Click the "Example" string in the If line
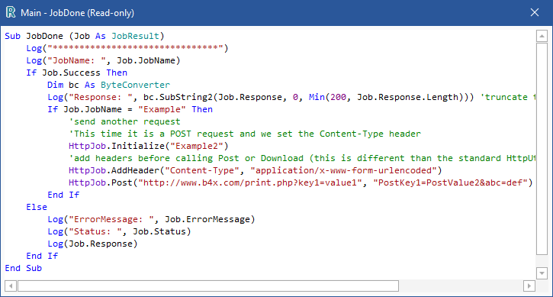 162,109
